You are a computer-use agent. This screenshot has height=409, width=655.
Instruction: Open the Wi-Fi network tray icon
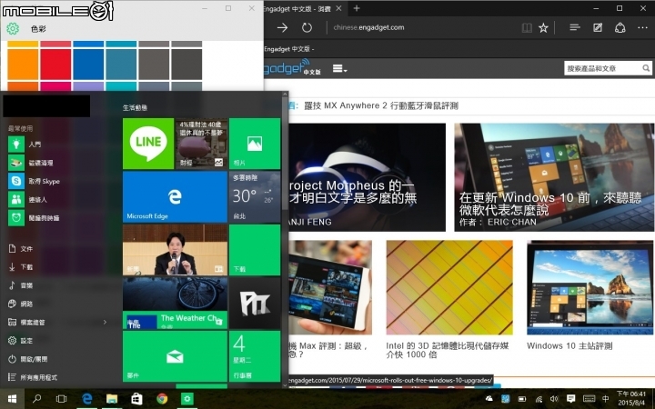539,399
